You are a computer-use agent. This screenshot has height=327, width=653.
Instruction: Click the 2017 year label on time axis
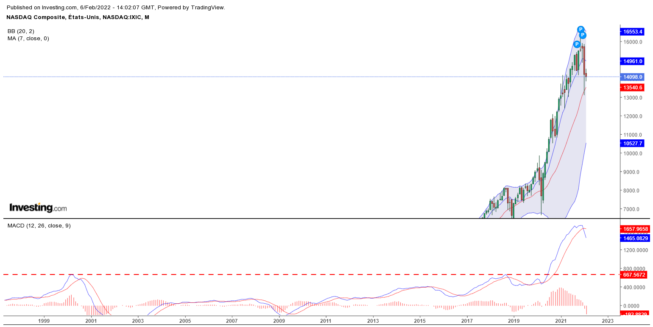467,321
